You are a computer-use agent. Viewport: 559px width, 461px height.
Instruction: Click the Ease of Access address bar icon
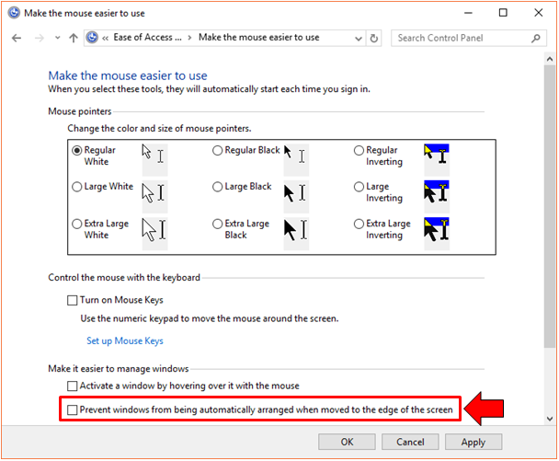coord(92,38)
